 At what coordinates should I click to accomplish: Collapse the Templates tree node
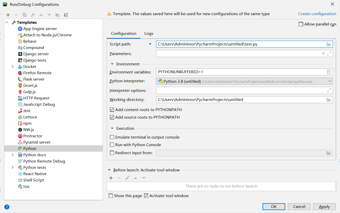coord(7,22)
